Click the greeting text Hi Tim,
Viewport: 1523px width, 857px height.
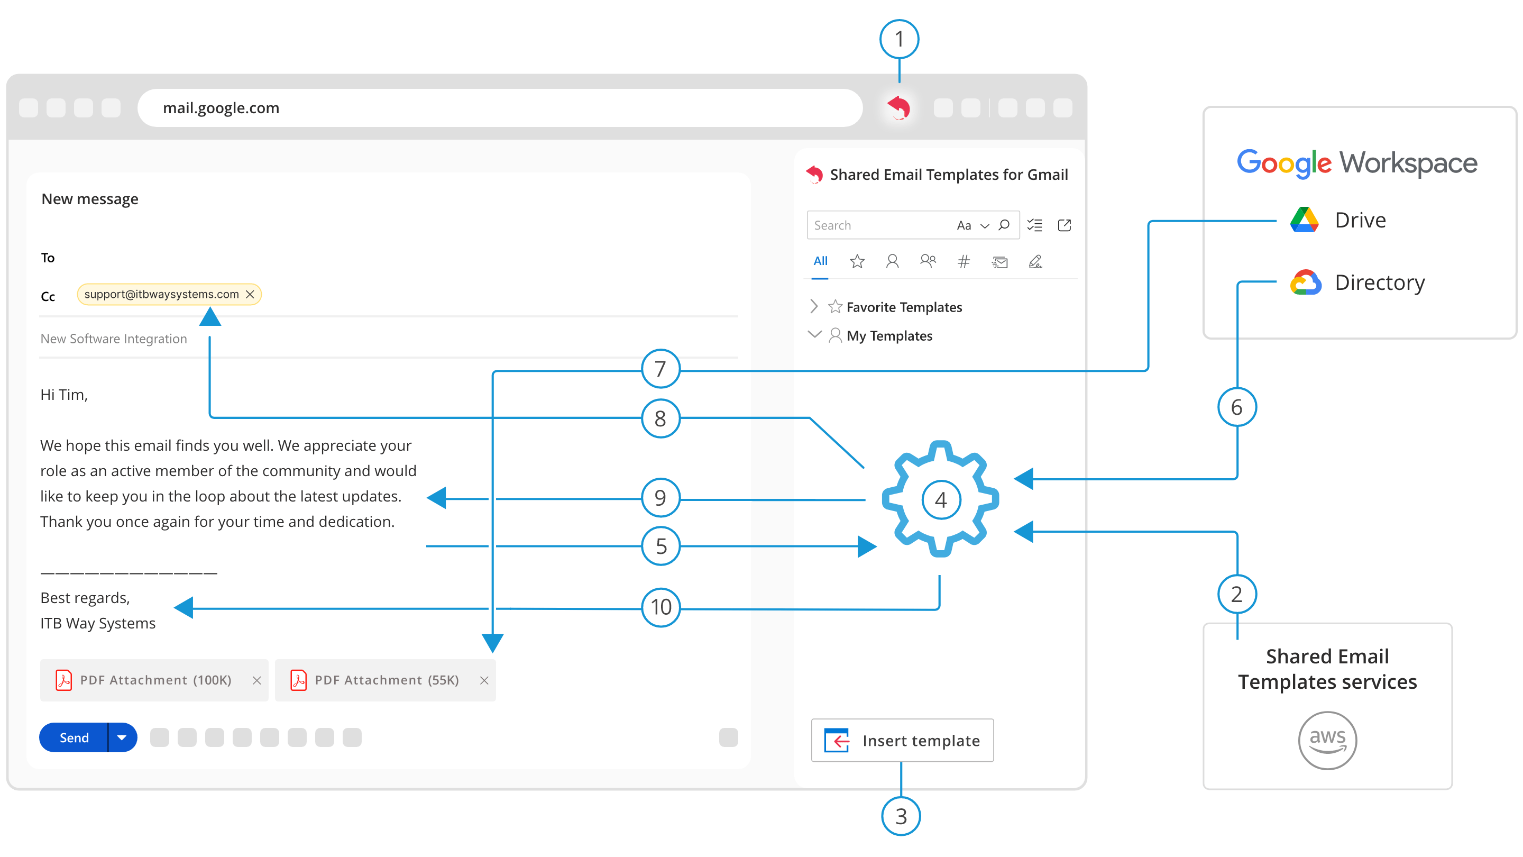[x=64, y=395]
